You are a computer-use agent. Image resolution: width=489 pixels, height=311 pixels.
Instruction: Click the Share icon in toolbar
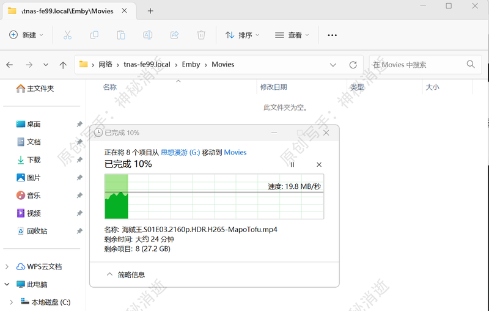(174, 35)
